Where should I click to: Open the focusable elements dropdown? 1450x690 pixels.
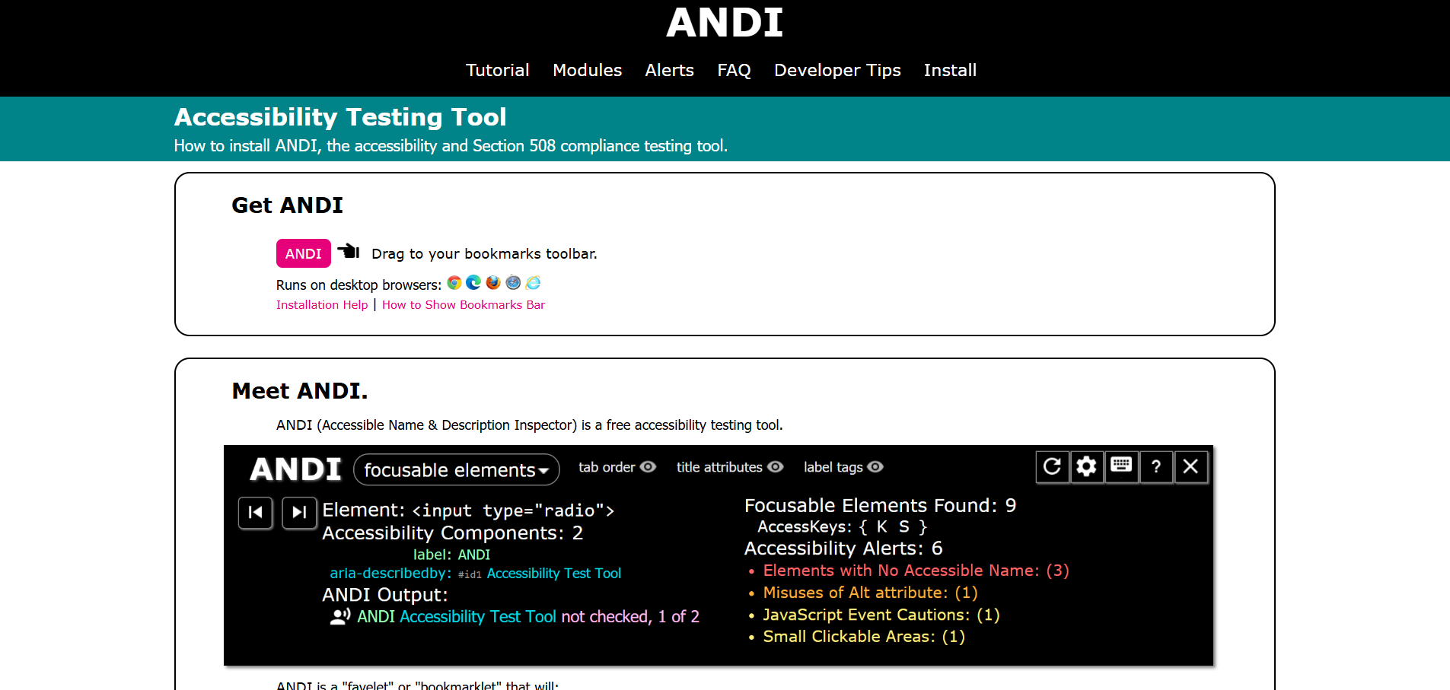456,469
